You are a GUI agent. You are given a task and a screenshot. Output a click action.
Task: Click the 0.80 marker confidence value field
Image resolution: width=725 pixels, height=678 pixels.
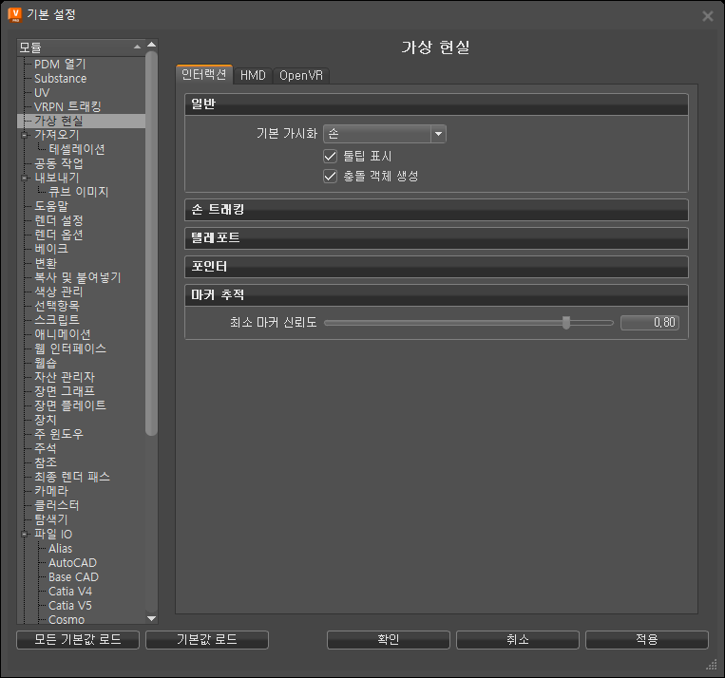[650, 323]
